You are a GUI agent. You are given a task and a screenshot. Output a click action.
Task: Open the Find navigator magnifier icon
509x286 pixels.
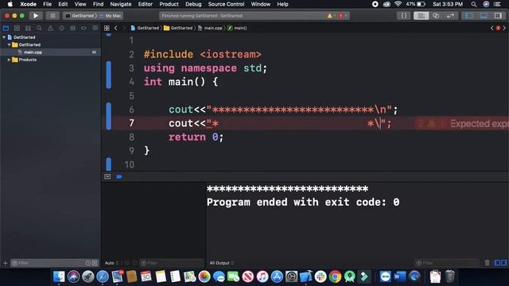coord(39,29)
